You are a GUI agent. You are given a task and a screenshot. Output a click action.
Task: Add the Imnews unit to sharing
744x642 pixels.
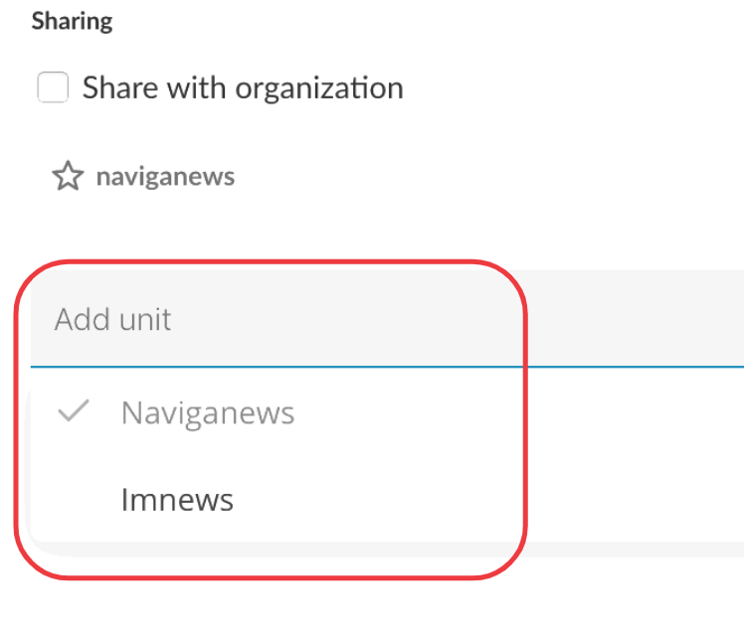pos(177,499)
